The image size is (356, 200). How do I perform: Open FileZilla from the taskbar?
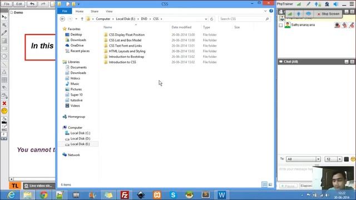pos(125,195)
